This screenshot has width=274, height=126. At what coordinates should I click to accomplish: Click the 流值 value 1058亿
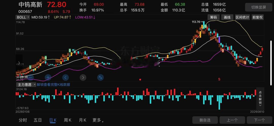(219, 10)
